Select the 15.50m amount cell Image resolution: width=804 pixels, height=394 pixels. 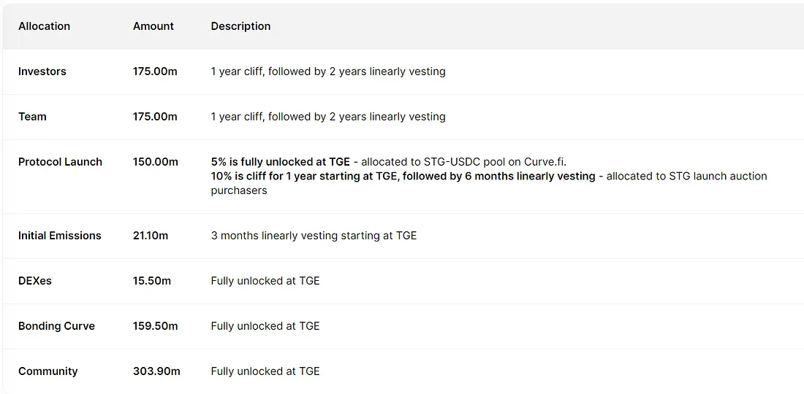point(151,281)
